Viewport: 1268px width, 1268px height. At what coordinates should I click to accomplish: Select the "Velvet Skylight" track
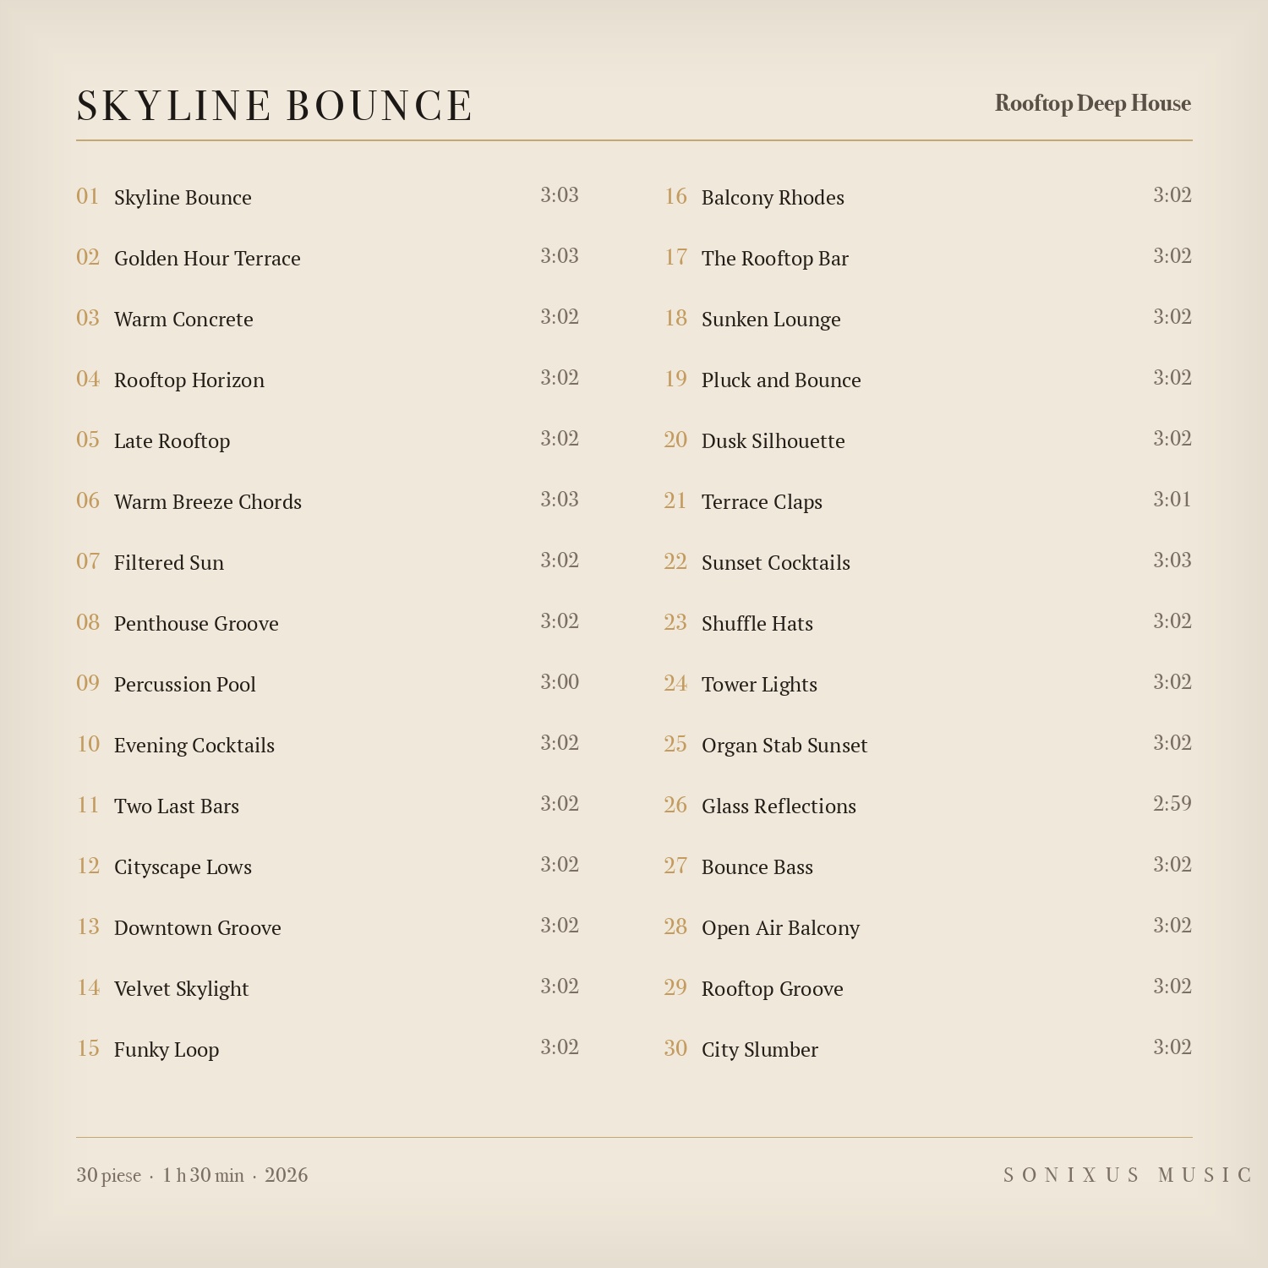[x=181, y=989]
